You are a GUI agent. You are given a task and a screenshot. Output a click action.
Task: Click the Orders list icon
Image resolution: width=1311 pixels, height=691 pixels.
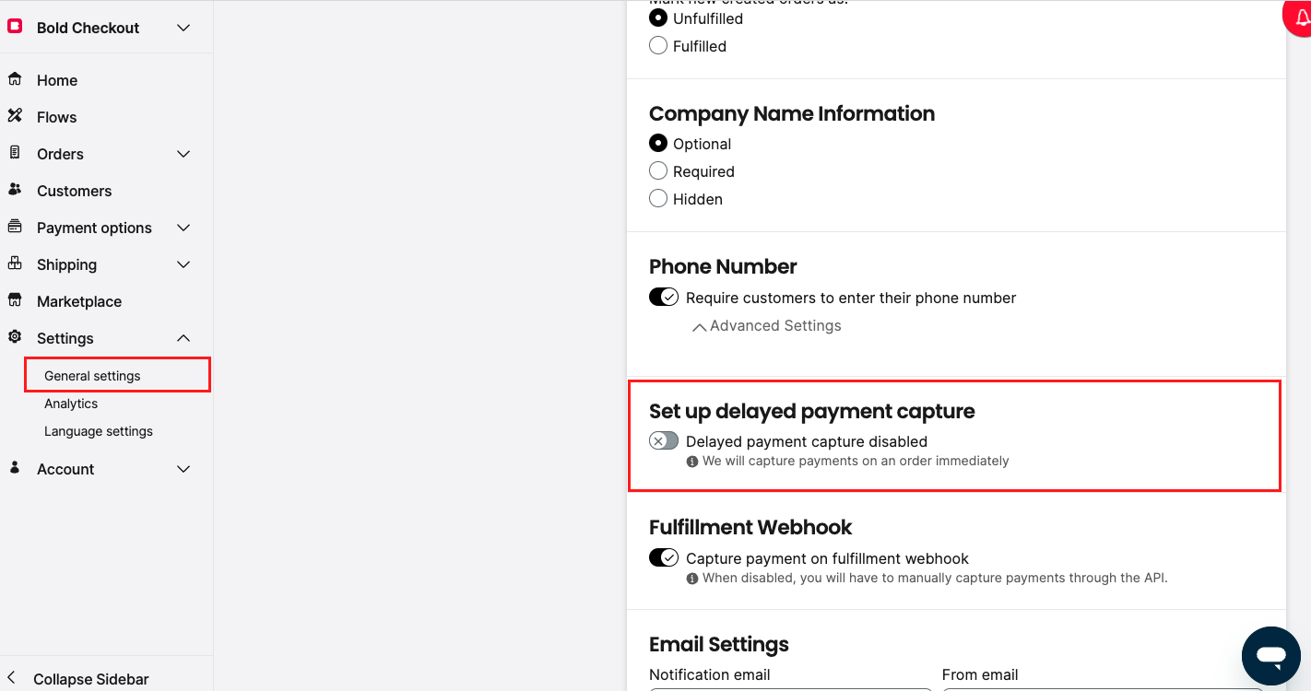(x=16, y=154)
